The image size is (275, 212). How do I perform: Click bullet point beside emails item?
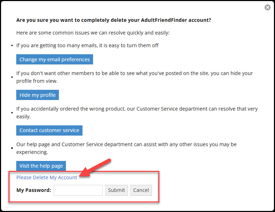pyautogui.click(x=12, y=46)
